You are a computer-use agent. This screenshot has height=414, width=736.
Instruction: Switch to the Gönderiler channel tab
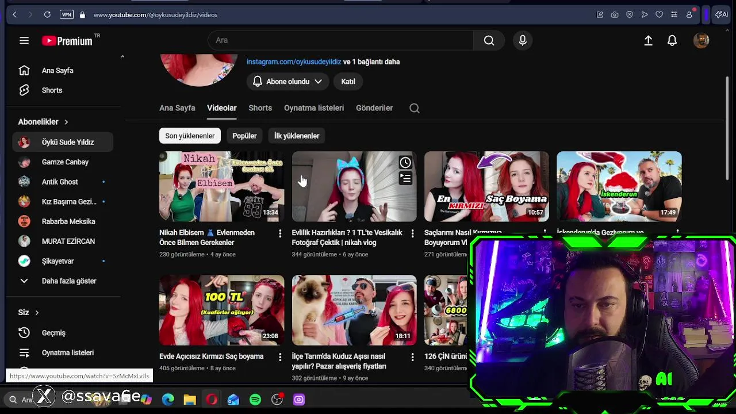[374, 108]
